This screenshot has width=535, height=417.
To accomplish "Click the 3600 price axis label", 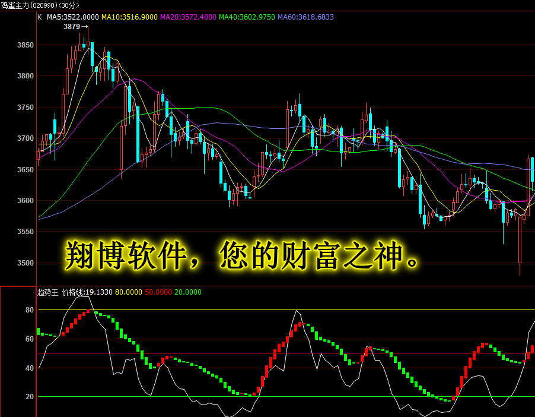I will (26, 201).
